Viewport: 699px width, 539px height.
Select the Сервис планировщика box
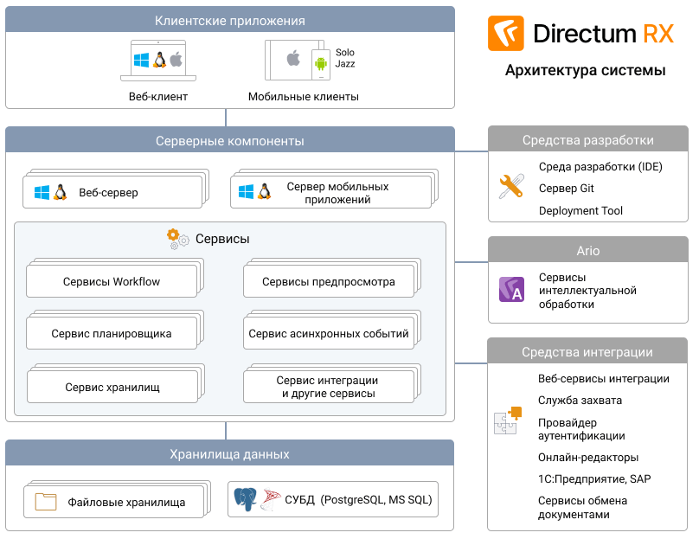tap(112, 333)
